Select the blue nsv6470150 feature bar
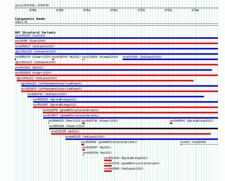This screenshot has width=225, height=181. tap(170, 59)
